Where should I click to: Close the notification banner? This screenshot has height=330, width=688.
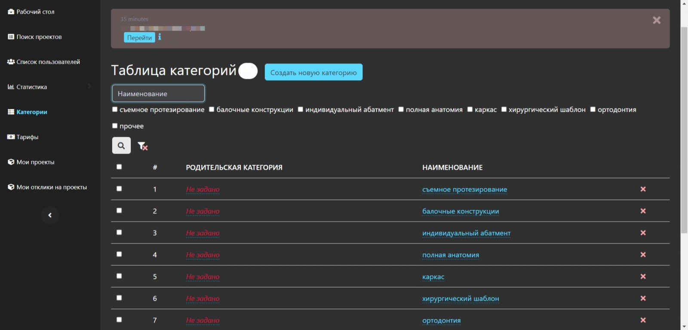click(x=656, y=20)
